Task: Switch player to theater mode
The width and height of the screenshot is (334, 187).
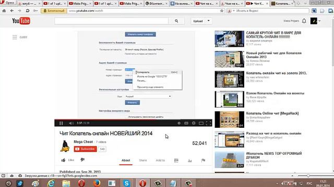Action: [x=201, y=123]
